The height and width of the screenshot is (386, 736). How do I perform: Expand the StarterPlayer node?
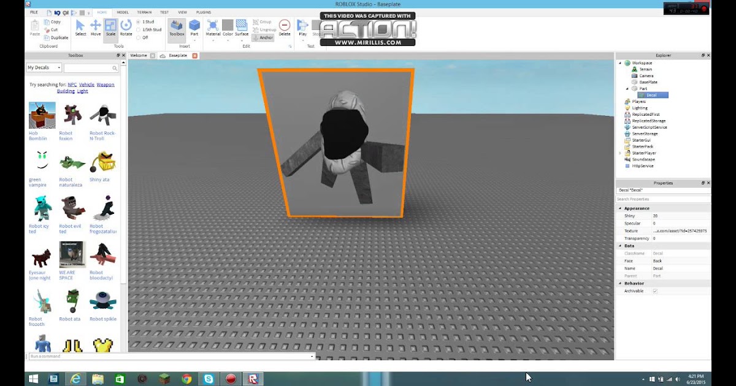coord(620,153)
